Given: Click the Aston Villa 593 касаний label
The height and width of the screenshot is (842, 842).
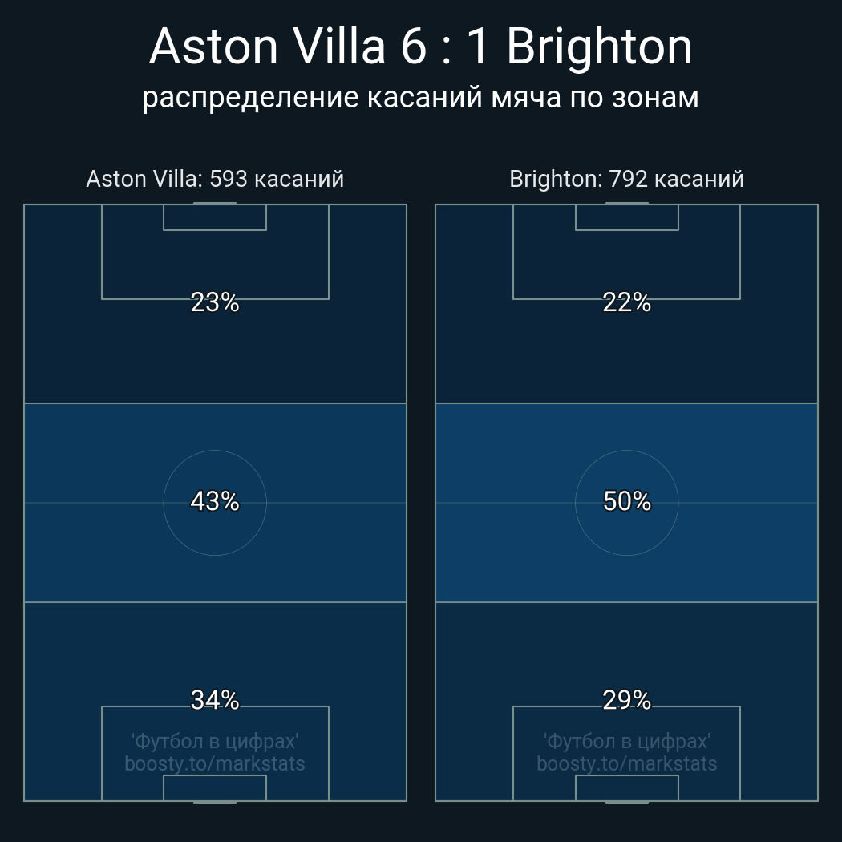Looking at the screenshot, I should click(x=215, y=179).
